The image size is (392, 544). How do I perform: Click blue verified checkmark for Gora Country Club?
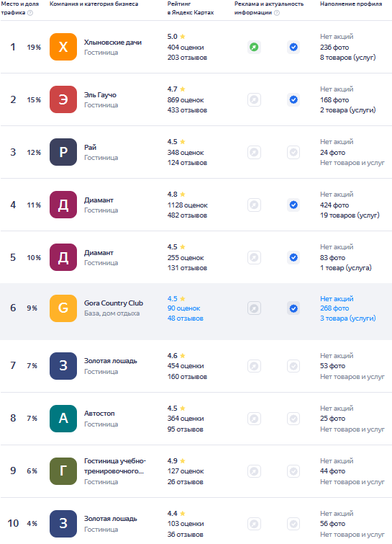pyautogui.click(x=293, y=308)
